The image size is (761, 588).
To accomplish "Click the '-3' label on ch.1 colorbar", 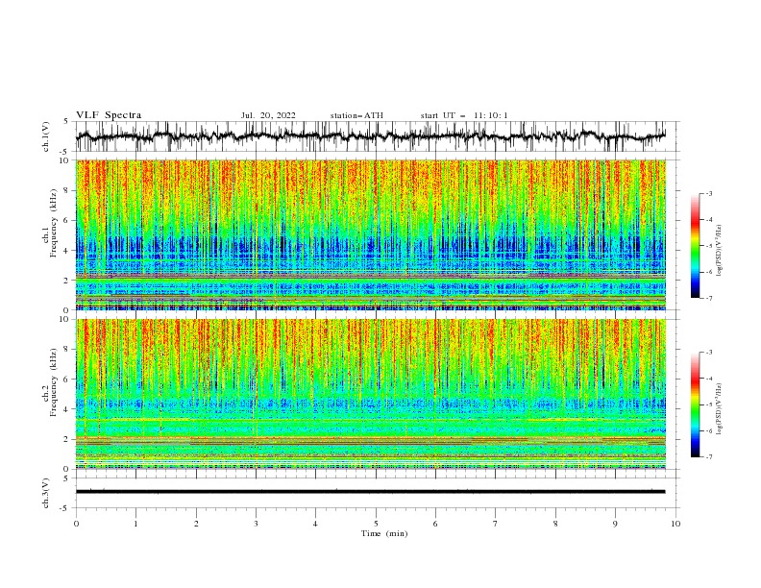I will click(x=708, y=193).
